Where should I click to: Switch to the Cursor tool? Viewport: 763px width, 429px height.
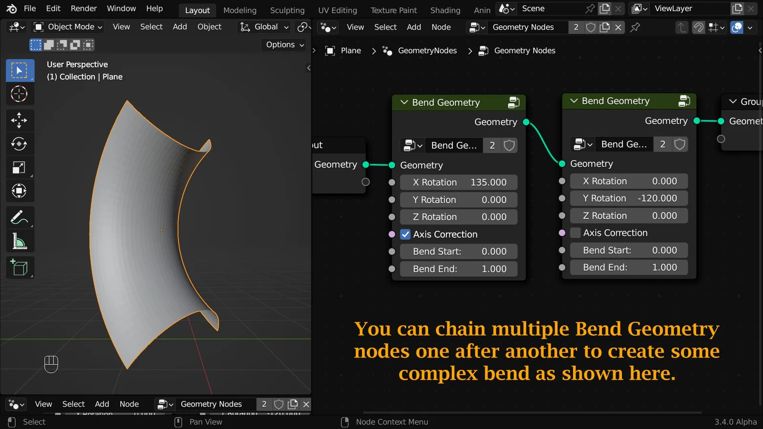19,94
